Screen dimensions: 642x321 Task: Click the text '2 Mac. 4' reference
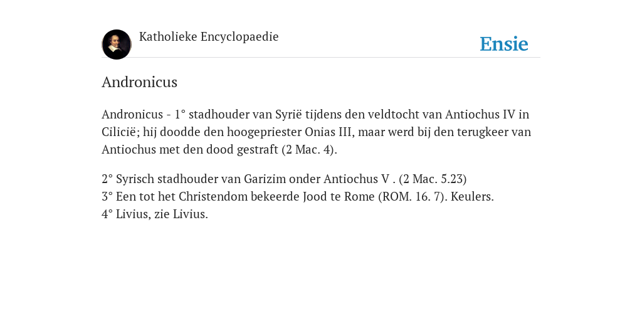(x=309, y=149)
